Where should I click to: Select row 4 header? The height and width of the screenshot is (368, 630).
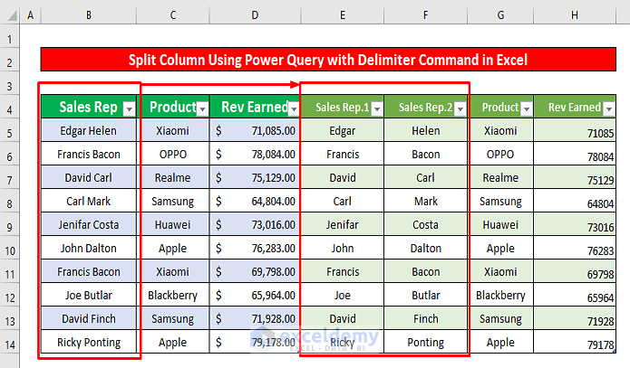(x=10, y=108)
